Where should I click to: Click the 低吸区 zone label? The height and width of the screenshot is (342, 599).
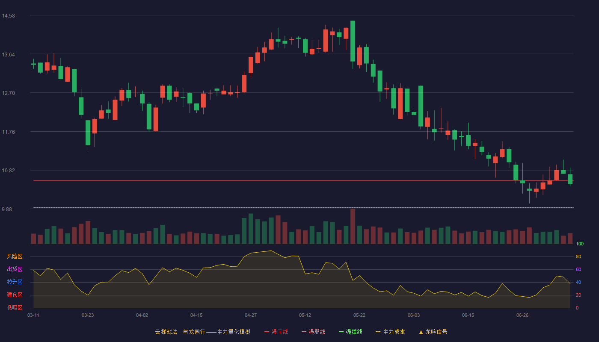pos(15,307)
